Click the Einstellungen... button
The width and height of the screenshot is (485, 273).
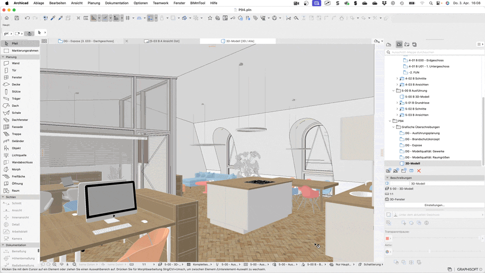coord(434,205)
